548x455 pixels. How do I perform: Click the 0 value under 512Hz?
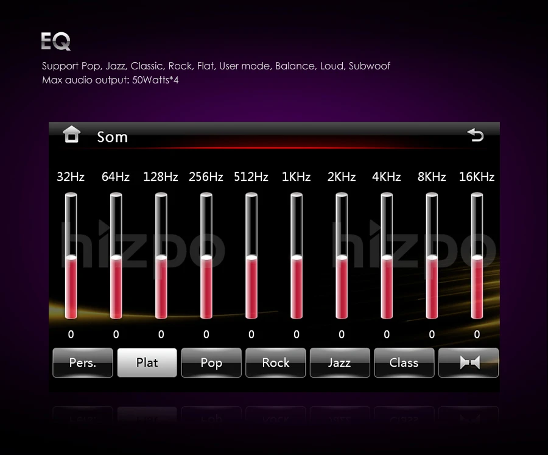click(x=251, y=334)
